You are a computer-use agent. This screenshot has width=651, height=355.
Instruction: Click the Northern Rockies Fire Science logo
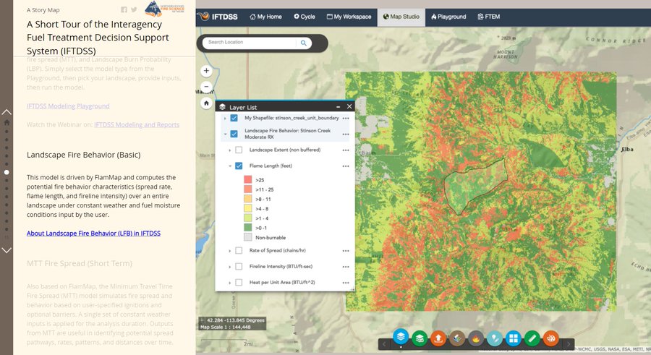[x=164, y=8]
